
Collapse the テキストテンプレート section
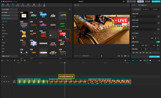[x=10, y=18]
